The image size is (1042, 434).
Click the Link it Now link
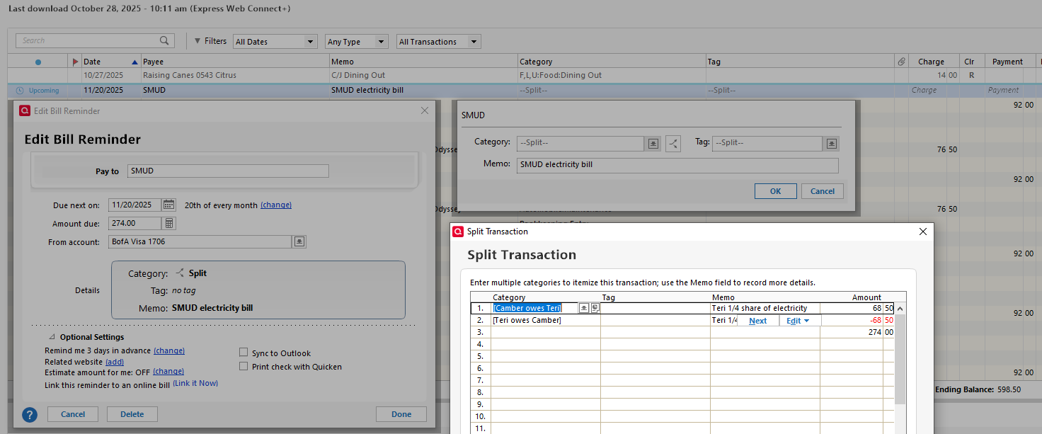coord(195,383)
